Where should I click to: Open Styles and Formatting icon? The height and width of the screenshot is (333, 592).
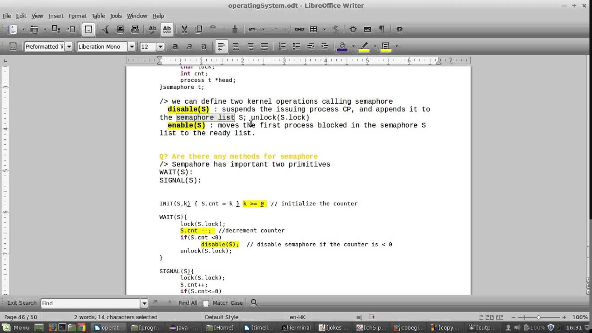click(x=13, y=46)
